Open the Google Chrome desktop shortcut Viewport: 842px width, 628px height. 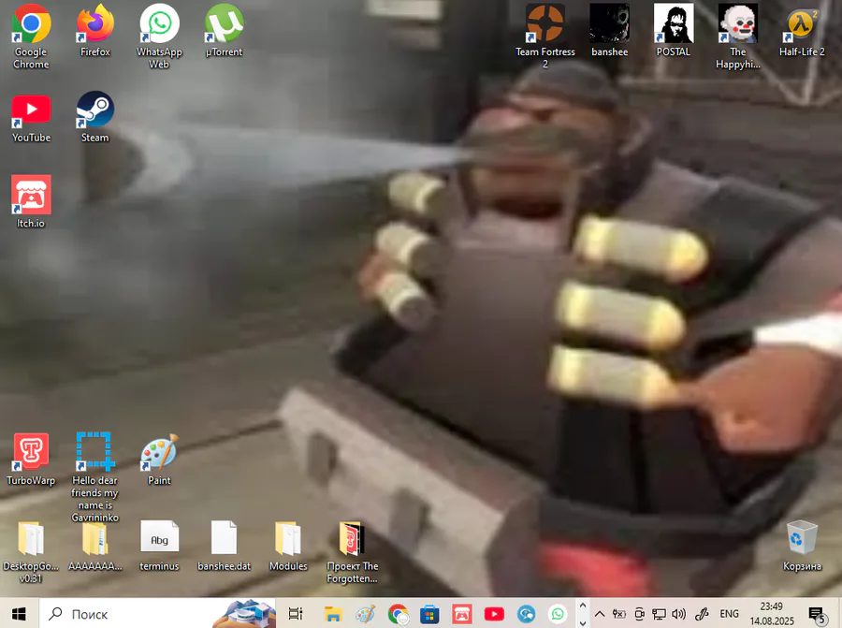31,37
